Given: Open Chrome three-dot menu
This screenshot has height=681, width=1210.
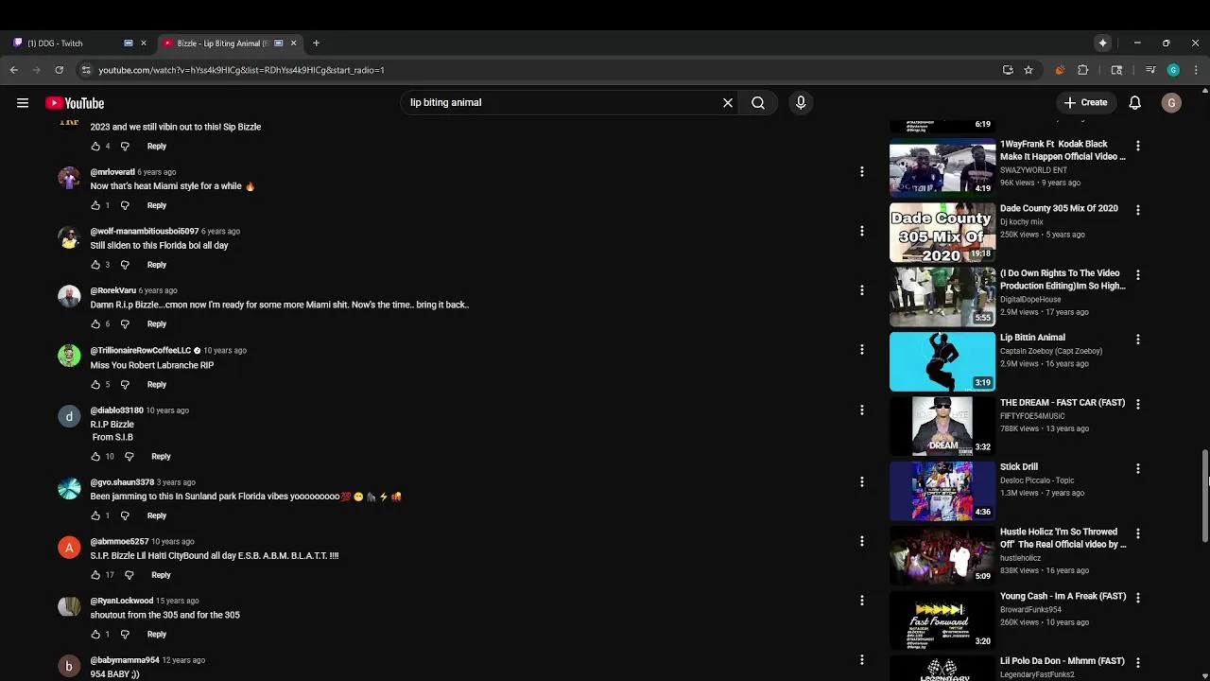Looking at the screenshot, I should point(1196,70).
